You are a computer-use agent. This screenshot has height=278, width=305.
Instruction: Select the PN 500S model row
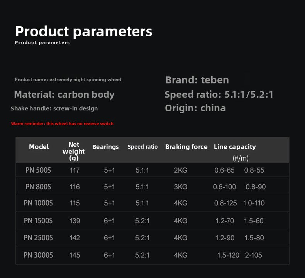pos(152,170)
